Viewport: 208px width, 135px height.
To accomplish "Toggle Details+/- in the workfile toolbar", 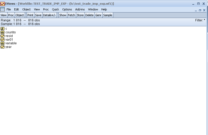I will click(x=49, y=15).
